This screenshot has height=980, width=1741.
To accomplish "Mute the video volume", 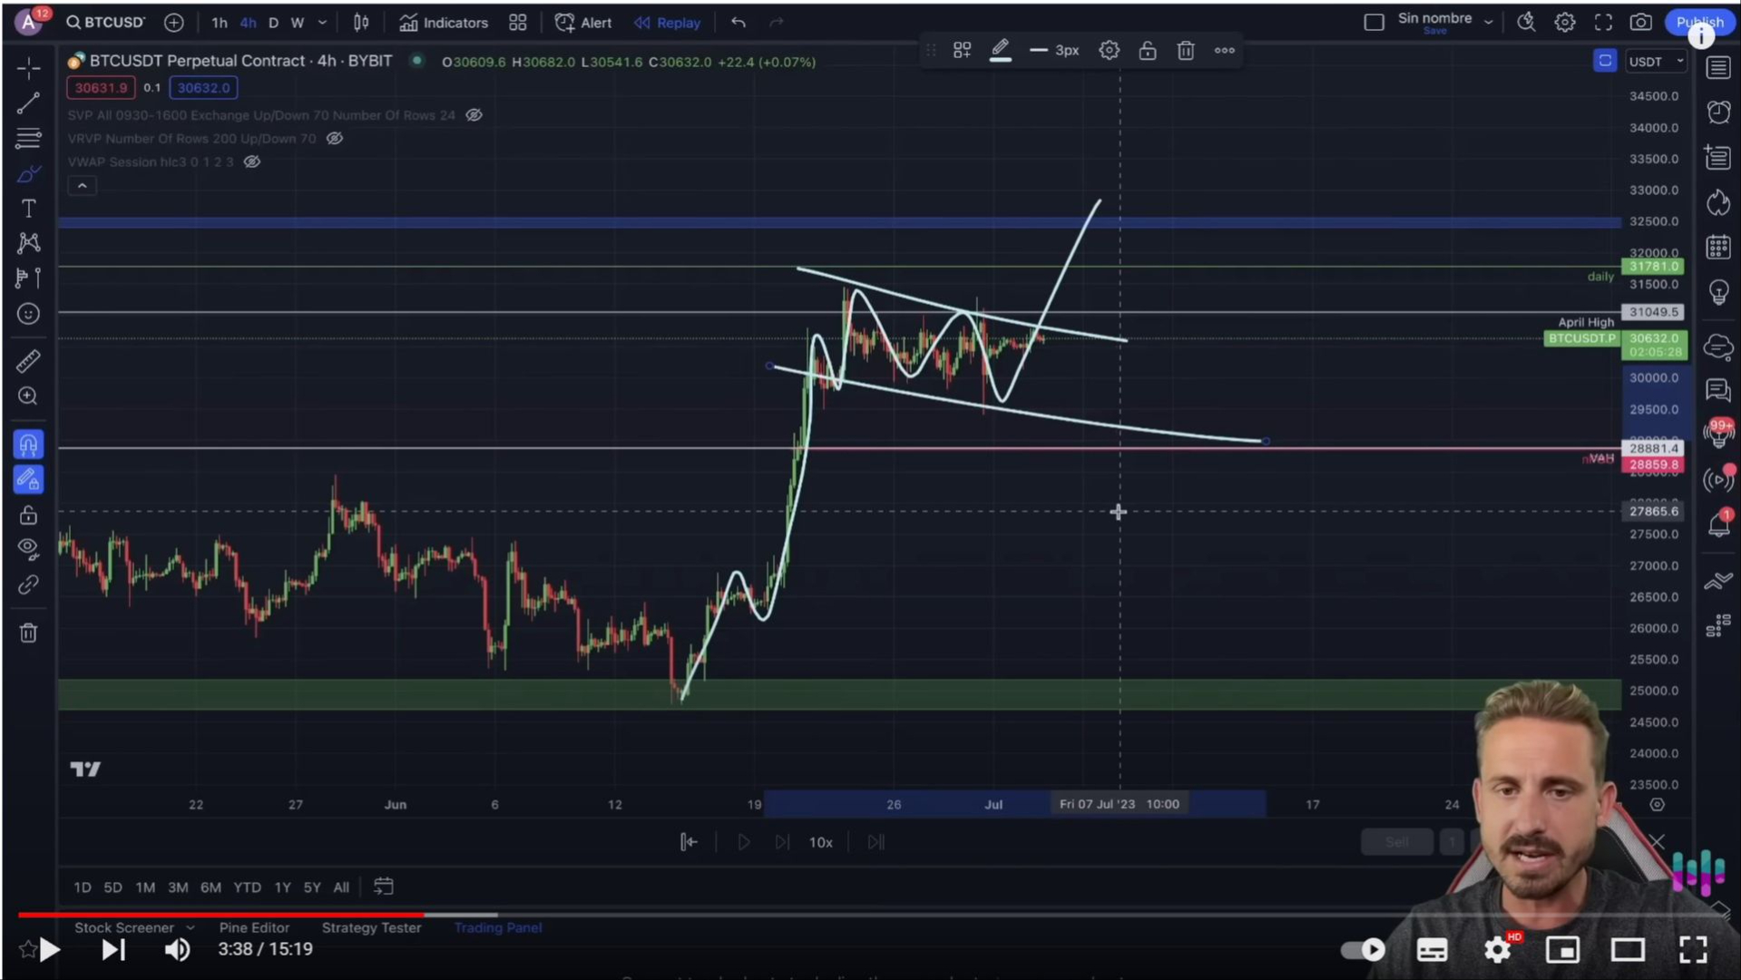I will tap(178, 950).
